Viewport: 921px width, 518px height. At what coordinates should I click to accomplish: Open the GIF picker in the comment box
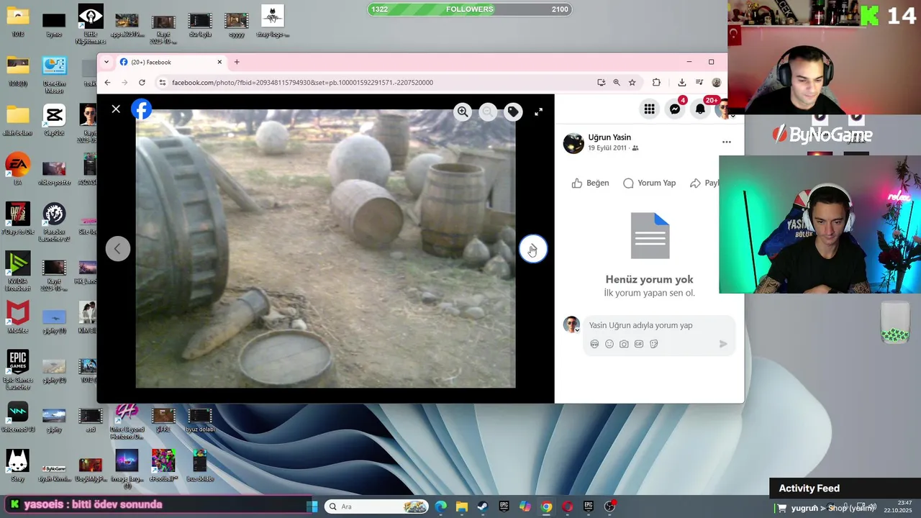(x=639, y=344)
